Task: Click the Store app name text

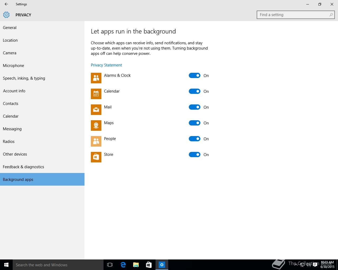Action: [109, 155]
